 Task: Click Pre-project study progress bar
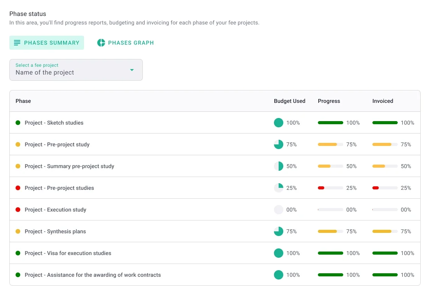click(x=330, y=144)
